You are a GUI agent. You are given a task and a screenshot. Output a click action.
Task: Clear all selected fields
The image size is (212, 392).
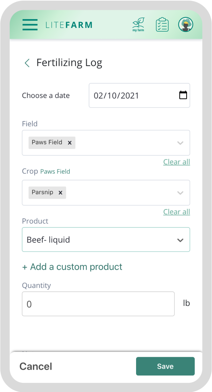coord(177,162)
